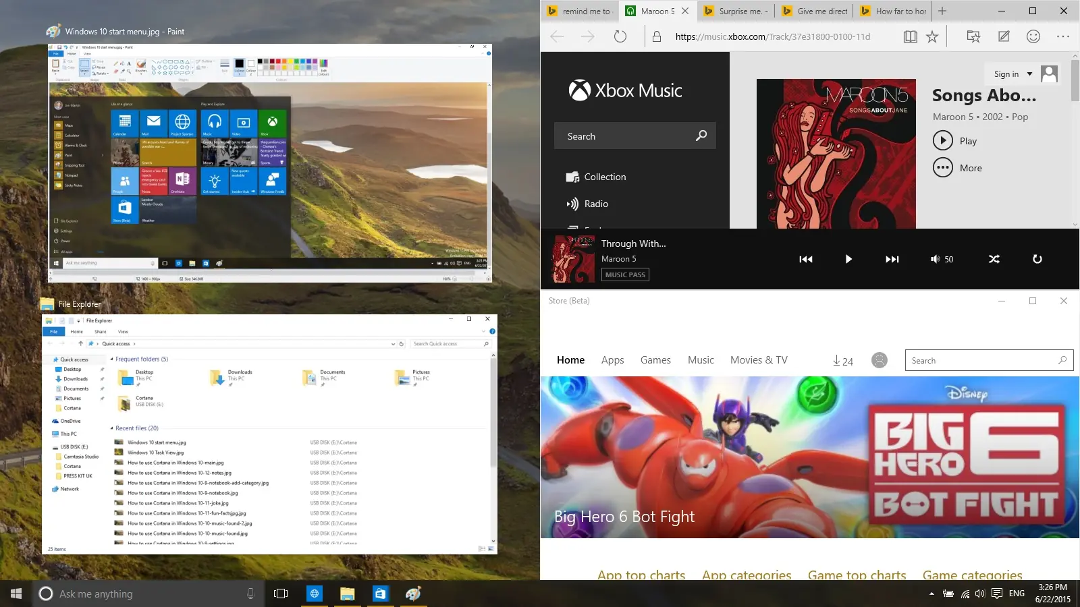The height and width of the screenshot is (607, 1080).
Task: Close the Maroon 5 tab in Edge
Action: 685,11
